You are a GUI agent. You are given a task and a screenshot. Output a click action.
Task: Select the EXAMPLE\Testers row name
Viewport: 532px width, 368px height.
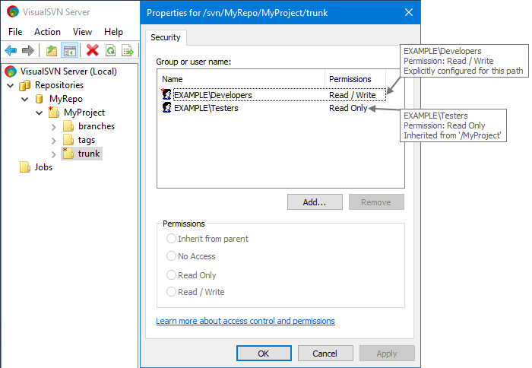pyautogui.click(x=206, y=108)
